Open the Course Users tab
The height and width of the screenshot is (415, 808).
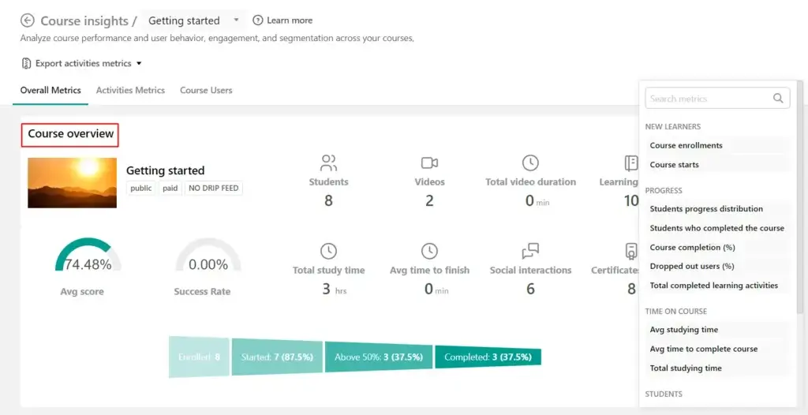click(206, 90)
